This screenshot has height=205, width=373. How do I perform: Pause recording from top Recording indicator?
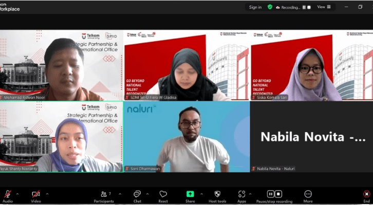pyautogui.click(x=304, y=7)
